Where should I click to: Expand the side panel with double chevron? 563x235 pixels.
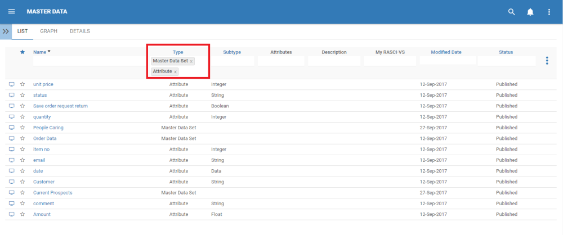pos(6,31)
